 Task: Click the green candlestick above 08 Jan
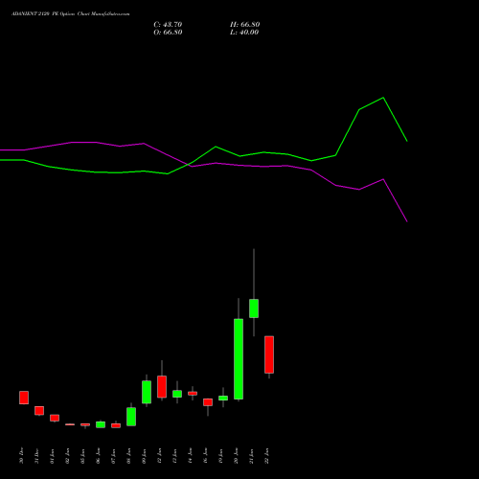[131, 417]
